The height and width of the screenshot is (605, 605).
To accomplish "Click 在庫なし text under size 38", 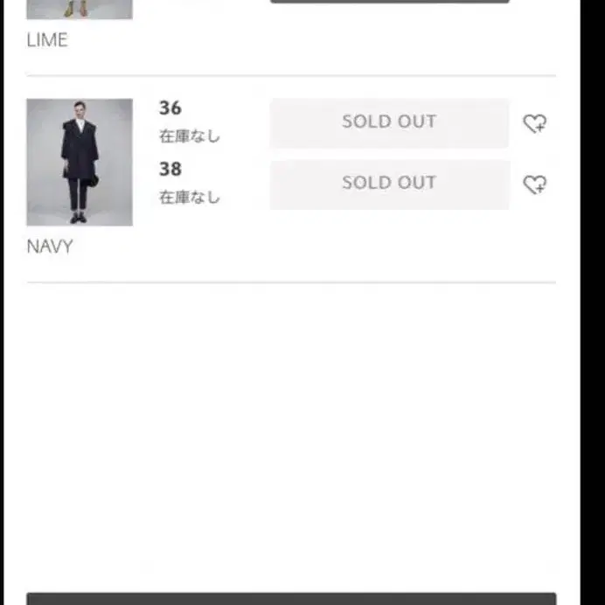I will tap(190, 198).
